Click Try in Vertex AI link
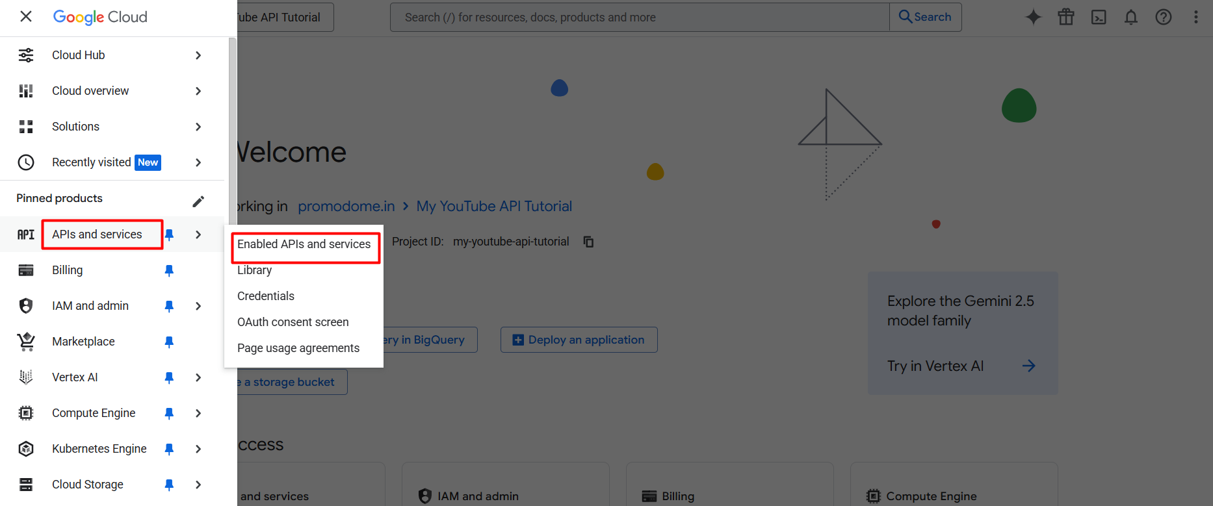Image resolution: width=1213 pixels, height=506 pixels. [x=961, y=366]
